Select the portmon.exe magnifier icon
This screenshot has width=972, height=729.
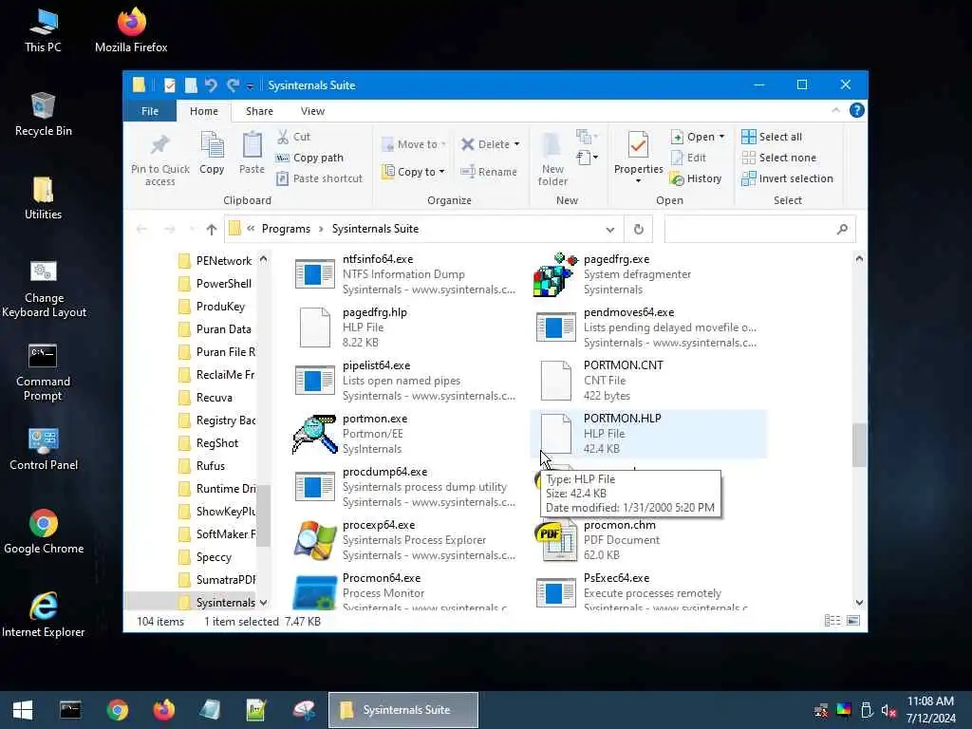(314, 434)
